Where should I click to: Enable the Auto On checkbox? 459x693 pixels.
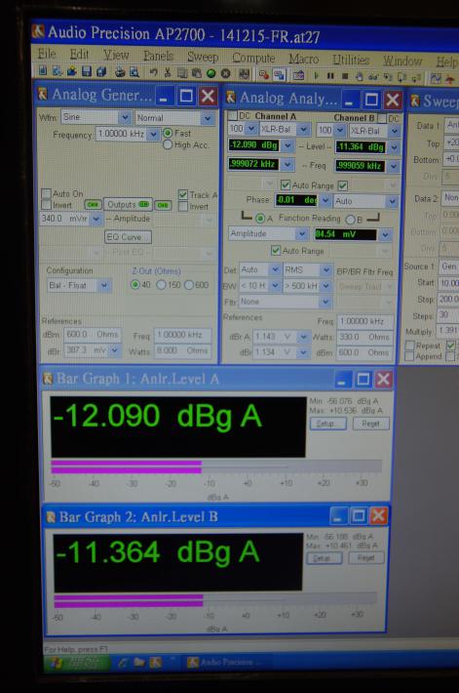pyautogui.click(x=46, y=193)
